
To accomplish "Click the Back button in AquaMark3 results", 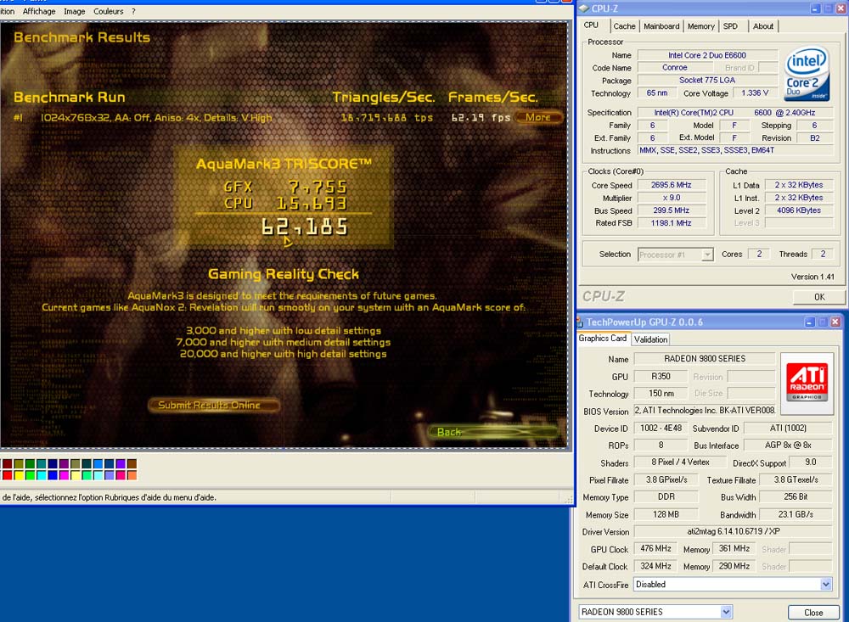I will click(x=492, y=432).
